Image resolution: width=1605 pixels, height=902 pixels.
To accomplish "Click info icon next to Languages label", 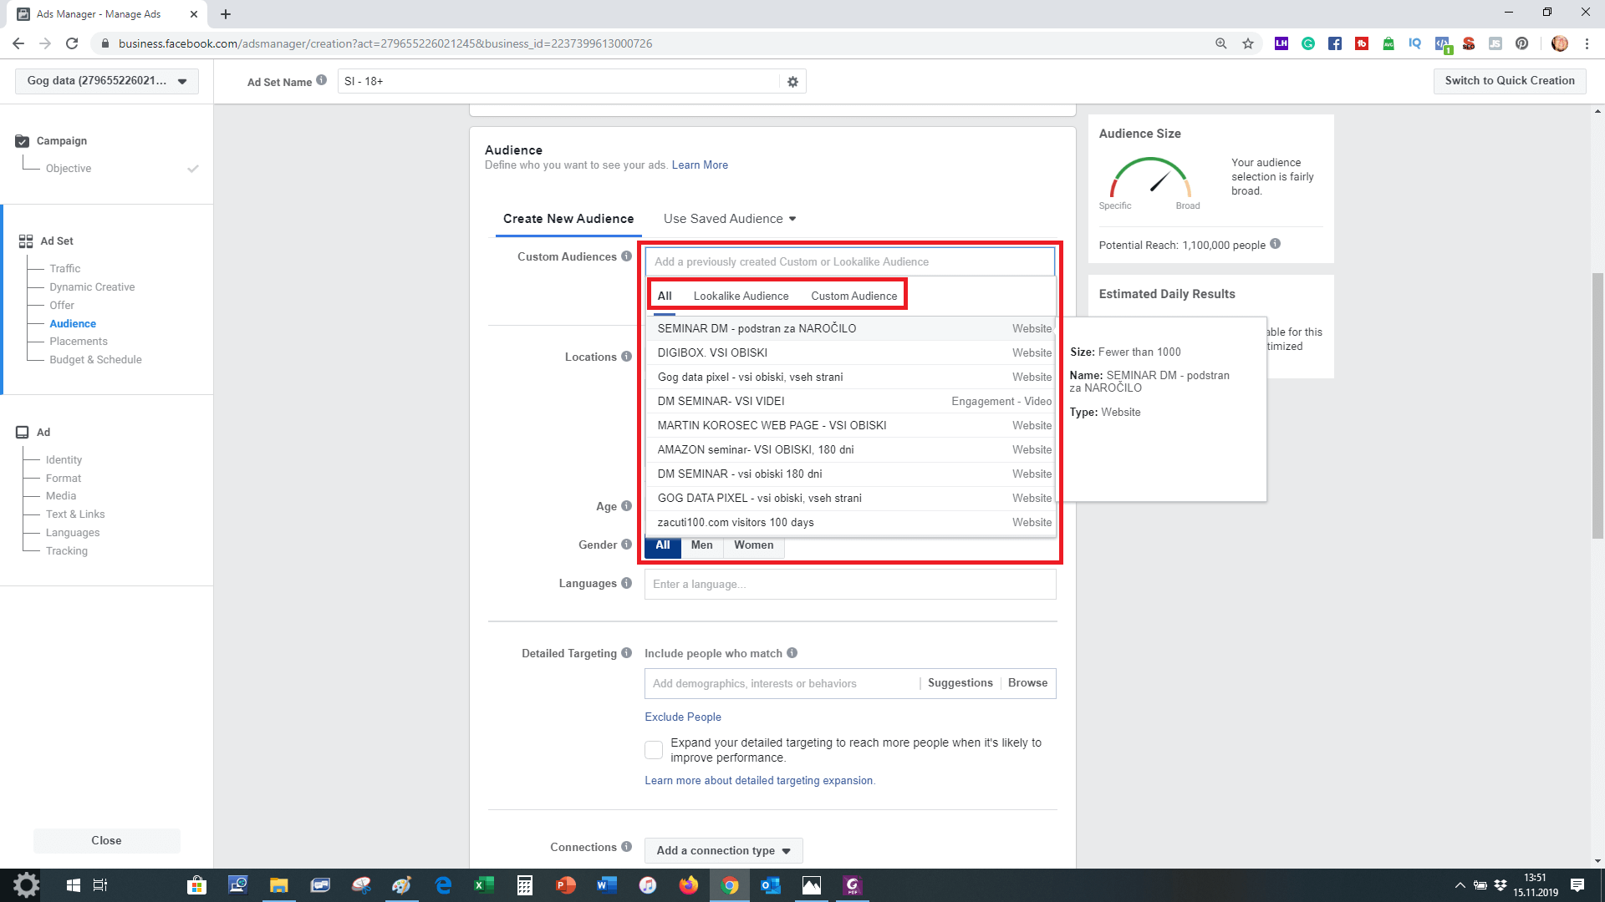I will 626,583.
